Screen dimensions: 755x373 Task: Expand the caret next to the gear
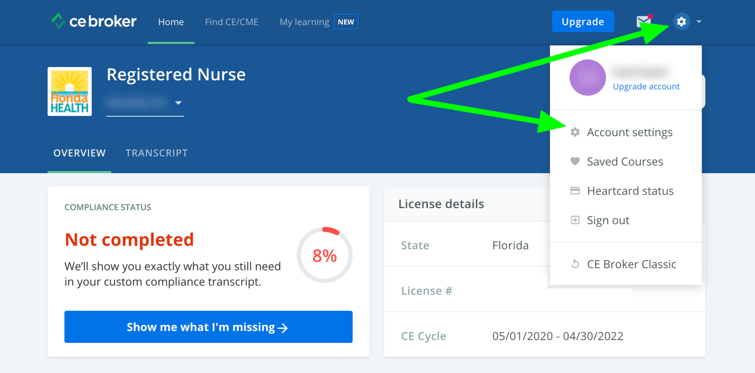699,22
